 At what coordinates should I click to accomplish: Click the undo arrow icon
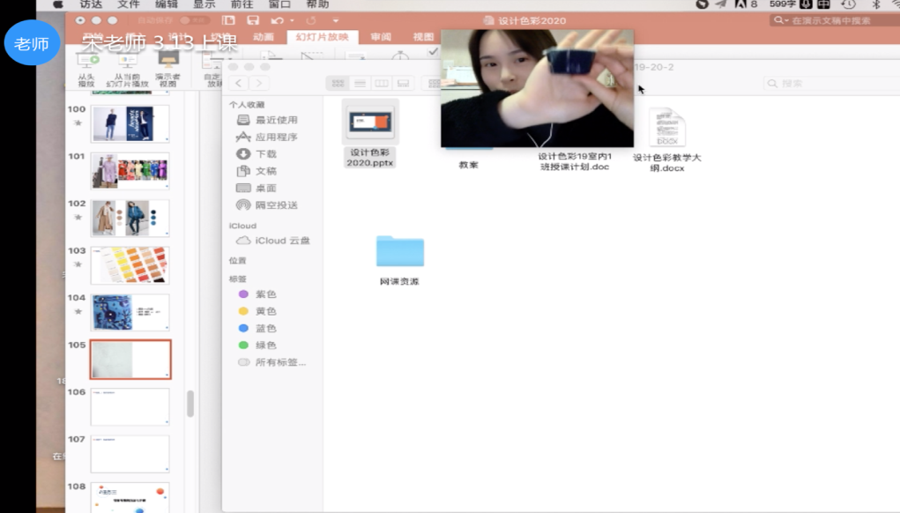pyautogui.click(x=277, y=20)
